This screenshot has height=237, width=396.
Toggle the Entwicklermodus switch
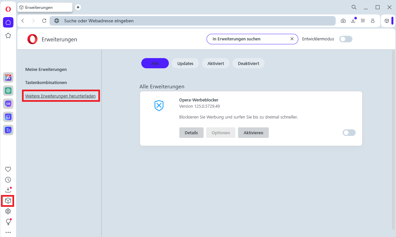[x=346, y=39]
